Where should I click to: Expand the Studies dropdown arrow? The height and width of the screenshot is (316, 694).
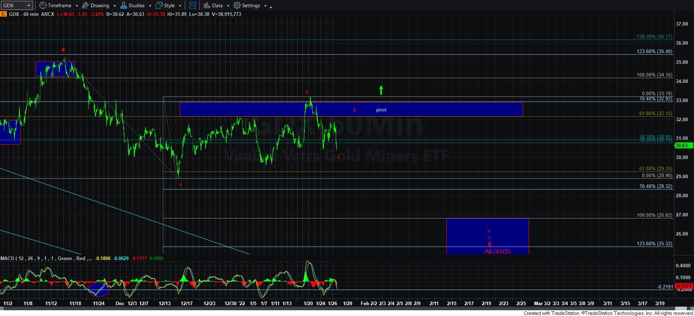[150, 6]
